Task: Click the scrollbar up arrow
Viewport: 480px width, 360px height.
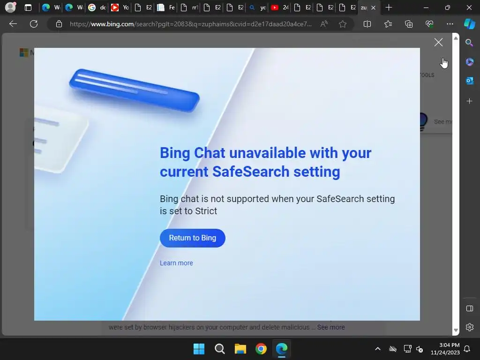Action: coord(456,38)
